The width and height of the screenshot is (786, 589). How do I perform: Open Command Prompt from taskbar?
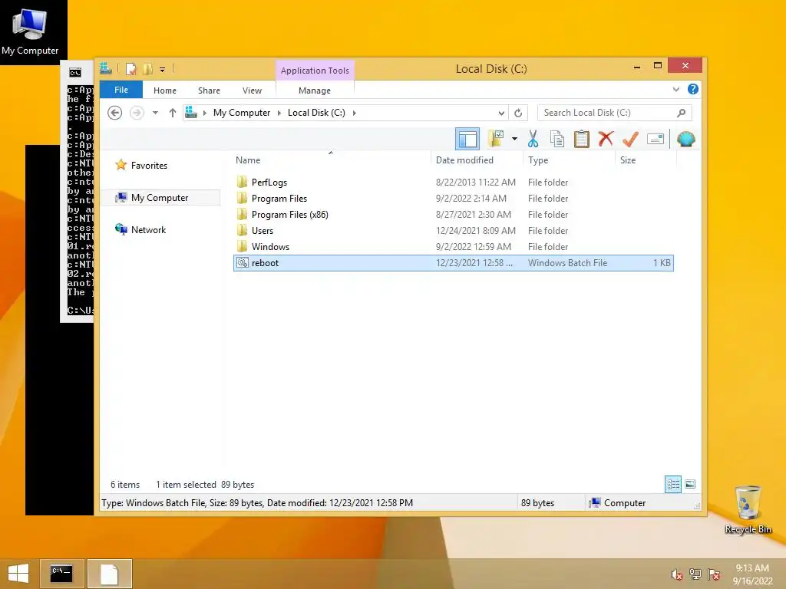click(61, 574)
